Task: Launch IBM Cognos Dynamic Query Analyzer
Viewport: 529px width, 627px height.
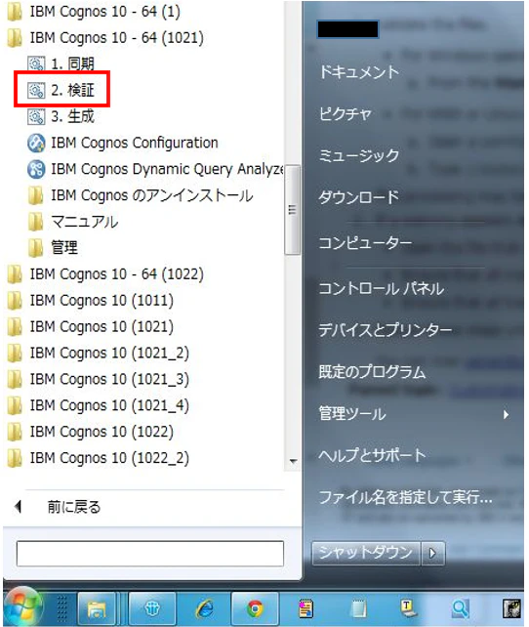Action: [156, 169]
